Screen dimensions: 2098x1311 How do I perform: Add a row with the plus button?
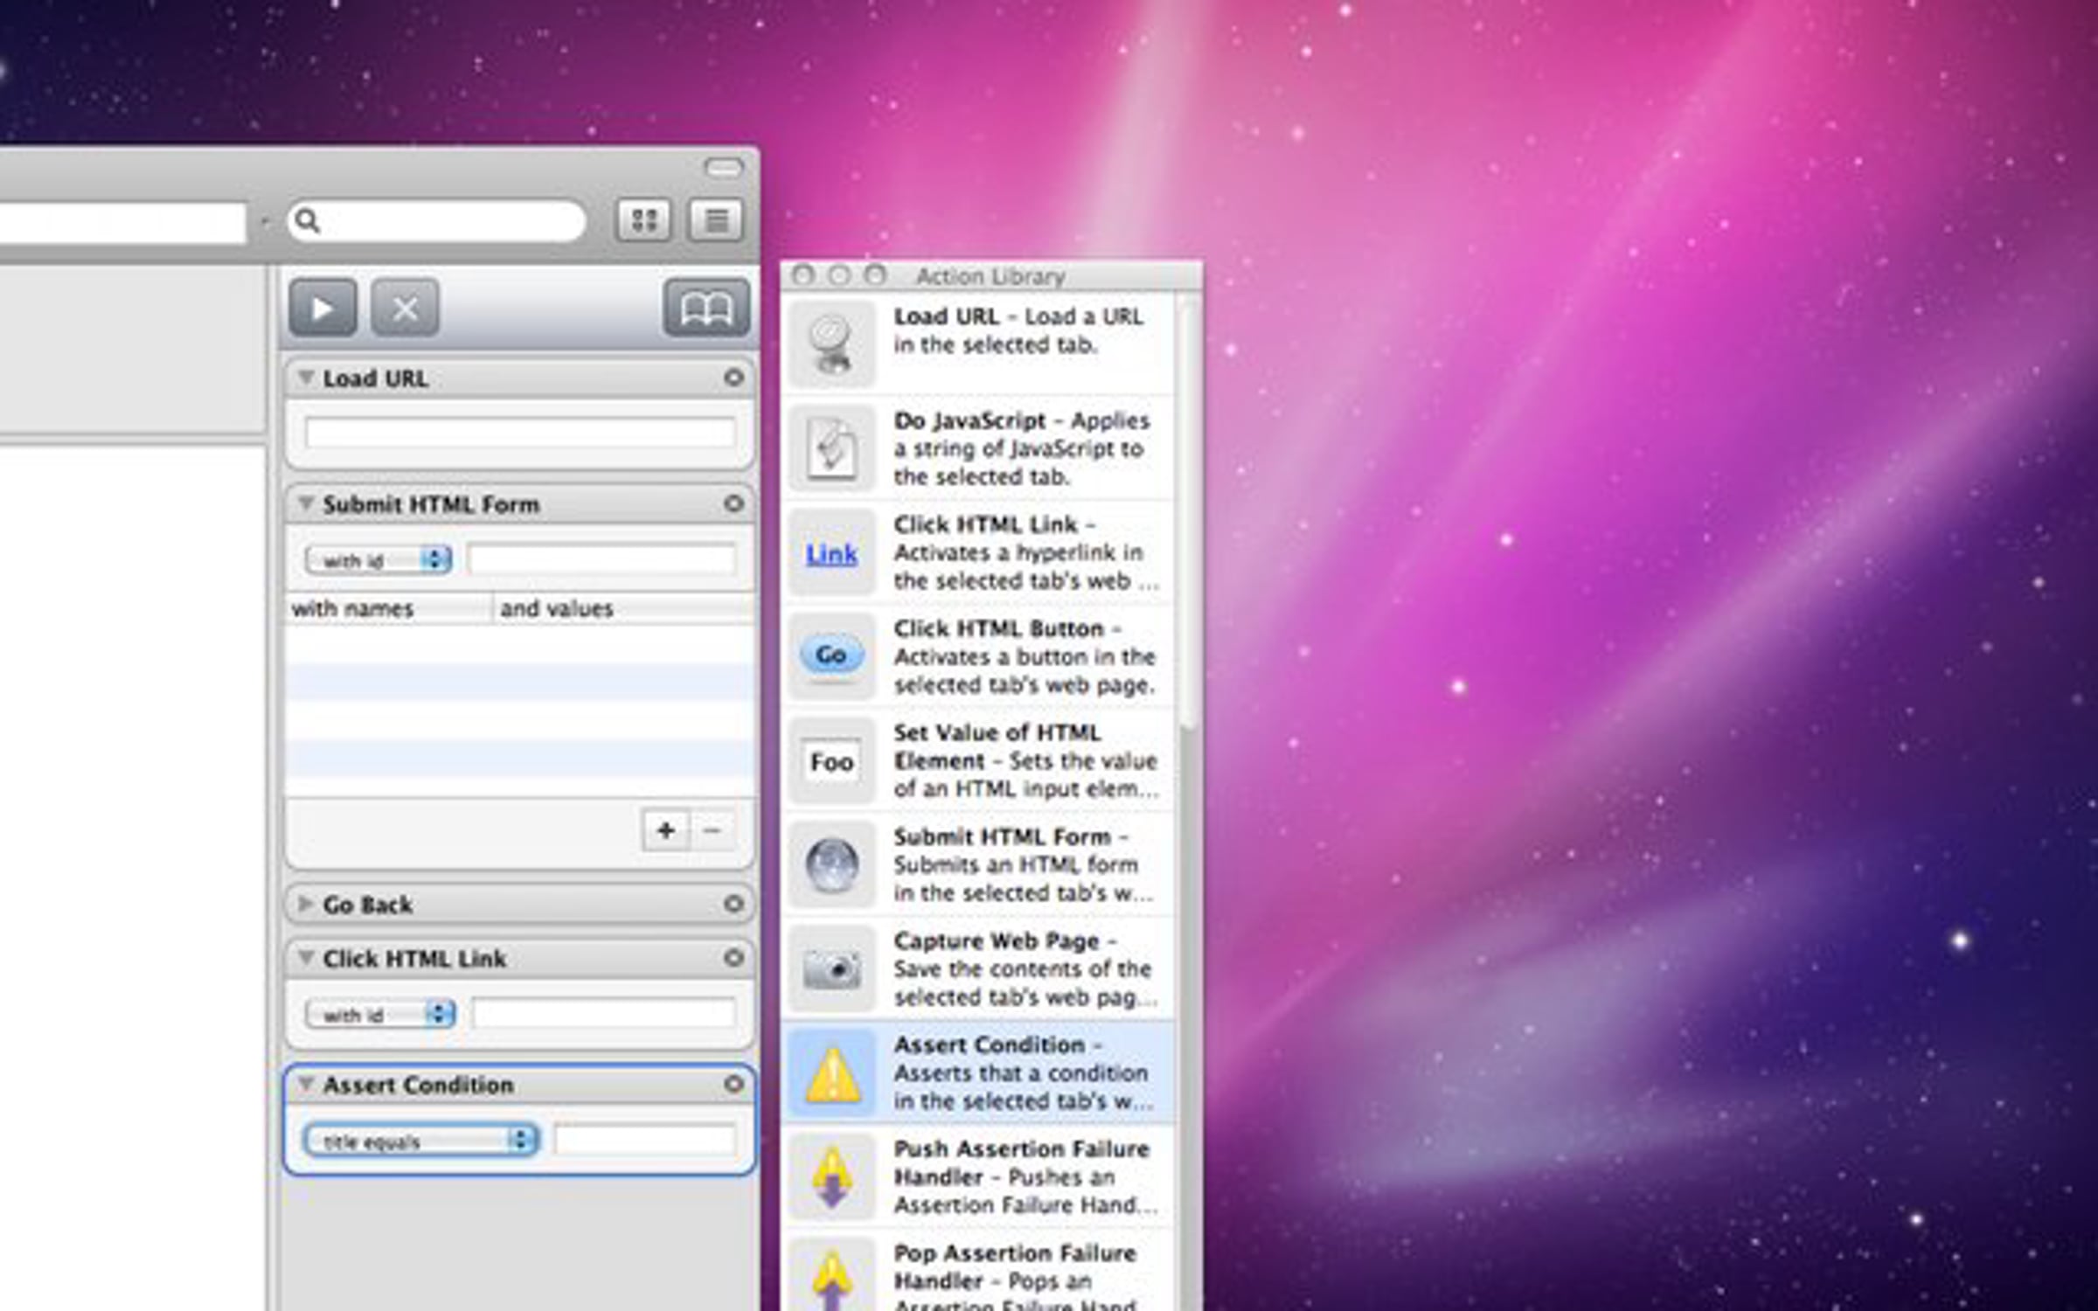665,830
